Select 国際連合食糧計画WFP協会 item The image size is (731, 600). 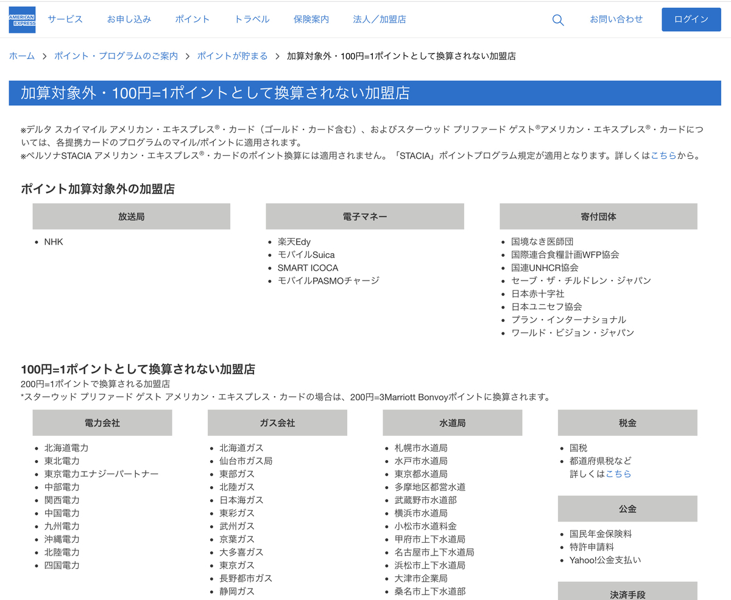[565, 255]
